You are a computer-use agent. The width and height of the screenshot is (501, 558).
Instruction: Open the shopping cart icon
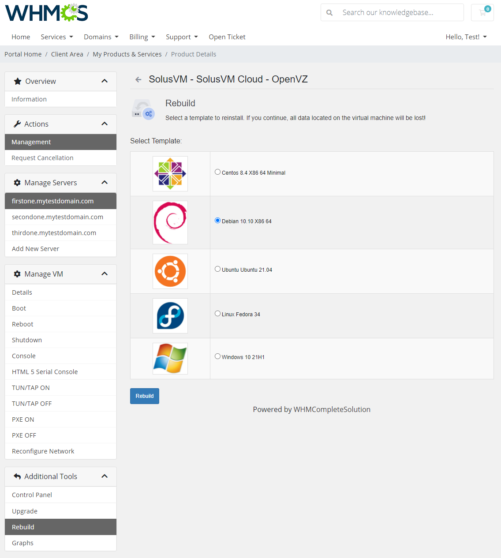(x=482, y=12)
